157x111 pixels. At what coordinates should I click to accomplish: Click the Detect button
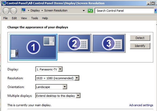pyautogui.click(x=140, y=38)
